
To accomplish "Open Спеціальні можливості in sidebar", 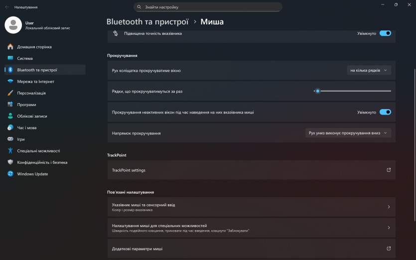I will pos(38,151).
